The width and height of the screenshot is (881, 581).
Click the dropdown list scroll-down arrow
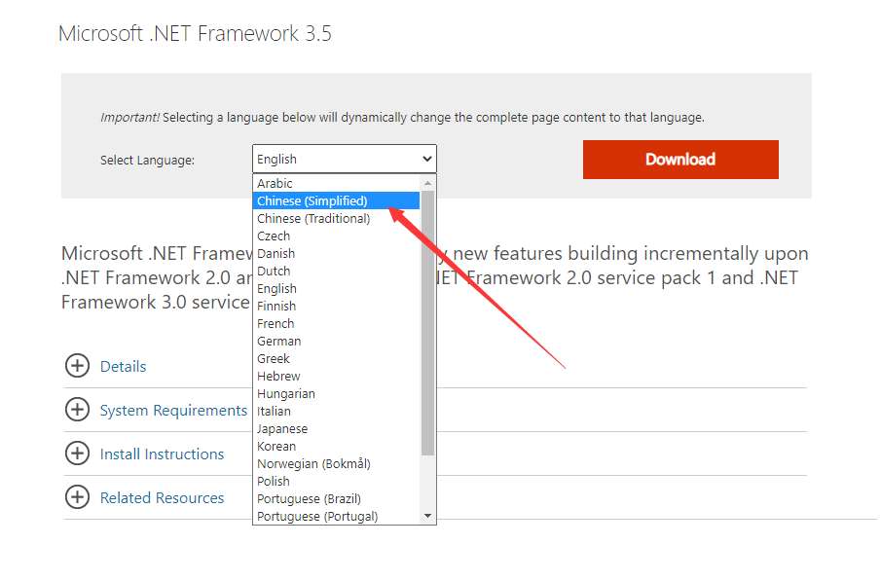(428, 516)
